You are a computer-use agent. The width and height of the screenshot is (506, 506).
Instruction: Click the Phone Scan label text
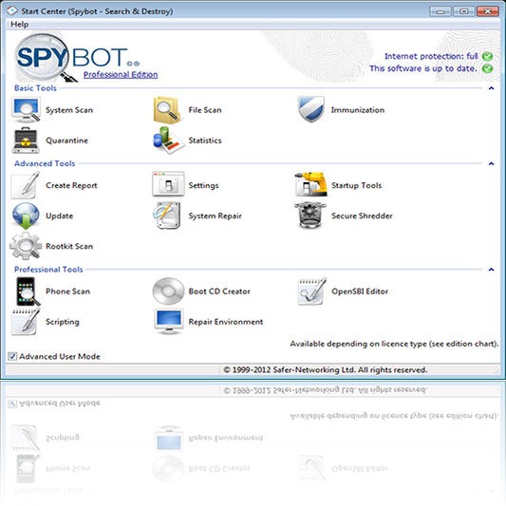point(67,291)
